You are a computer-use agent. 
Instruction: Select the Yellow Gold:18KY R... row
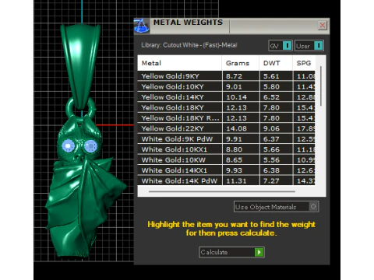pos(226,118)
